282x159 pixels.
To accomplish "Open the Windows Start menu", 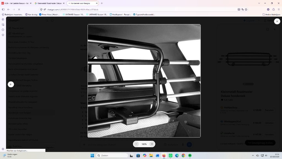I will pos(92,155).
